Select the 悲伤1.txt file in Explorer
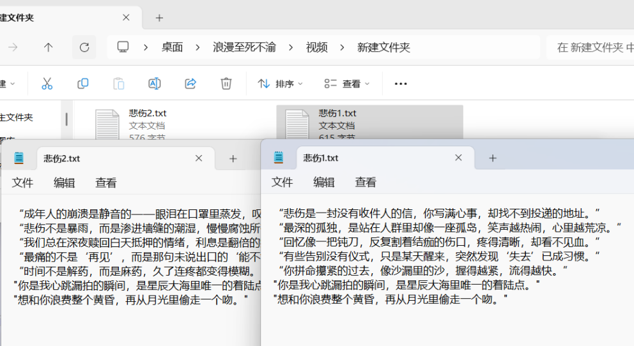Image resolution: width=634 pixels, height=346 pixels. [369, 123]
